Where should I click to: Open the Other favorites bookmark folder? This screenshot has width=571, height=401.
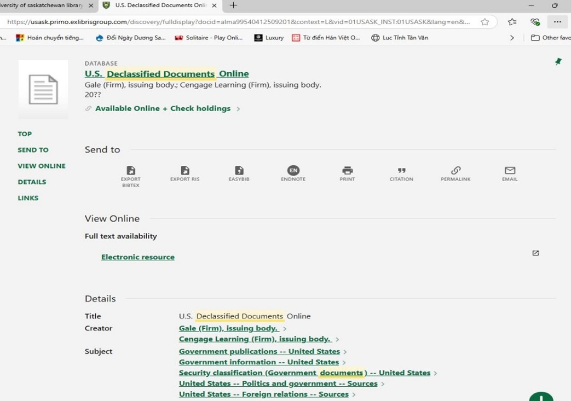(x=551, y=38)
